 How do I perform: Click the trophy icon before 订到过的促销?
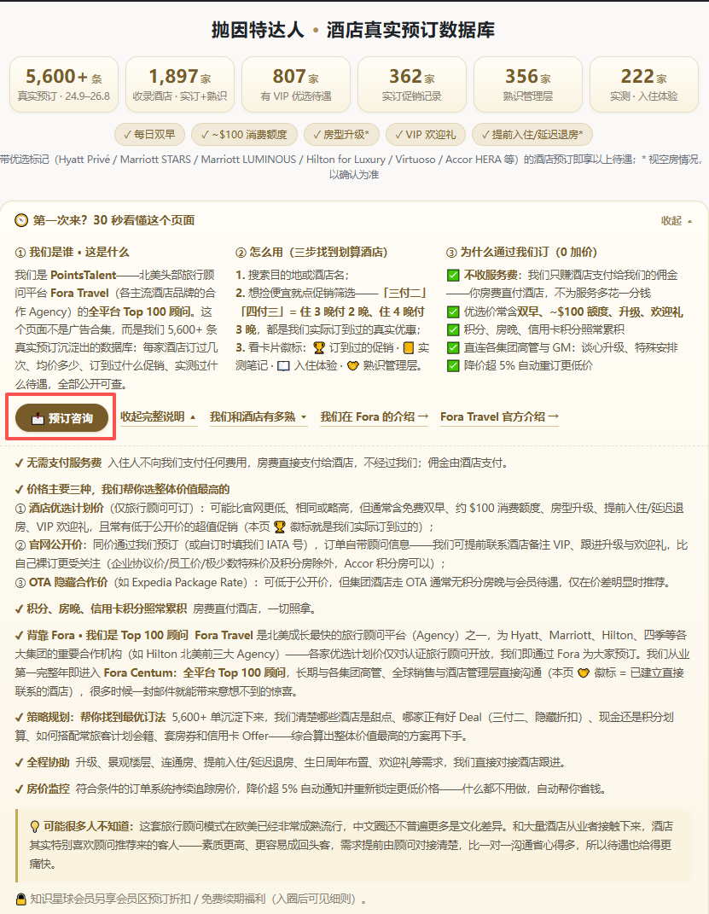(x=319, y=348)
